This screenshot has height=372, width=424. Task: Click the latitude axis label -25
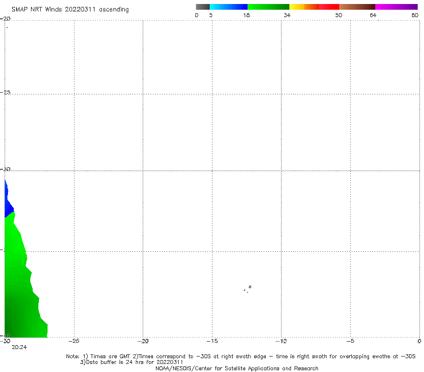[x=5, y=92]
